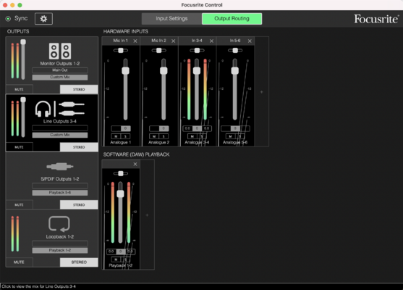Click the S/PDIF Outputs 1-2 connector icon
Viewport: 403px width, 290px height.
[x=60, y=167]
